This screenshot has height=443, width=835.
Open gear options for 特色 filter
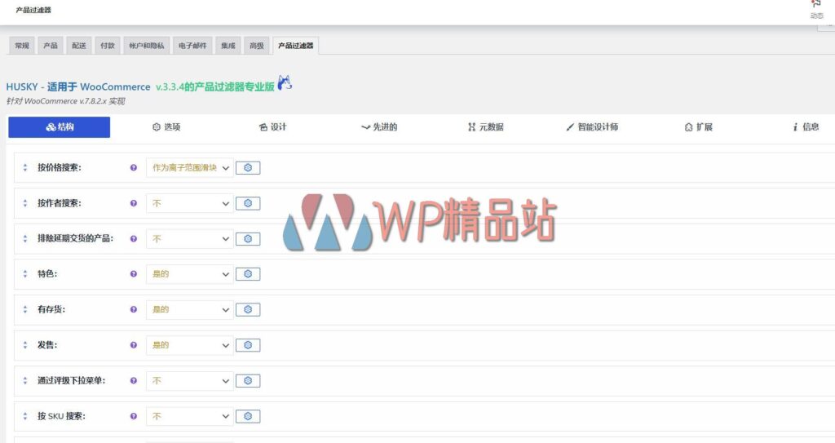click(248, 274)
